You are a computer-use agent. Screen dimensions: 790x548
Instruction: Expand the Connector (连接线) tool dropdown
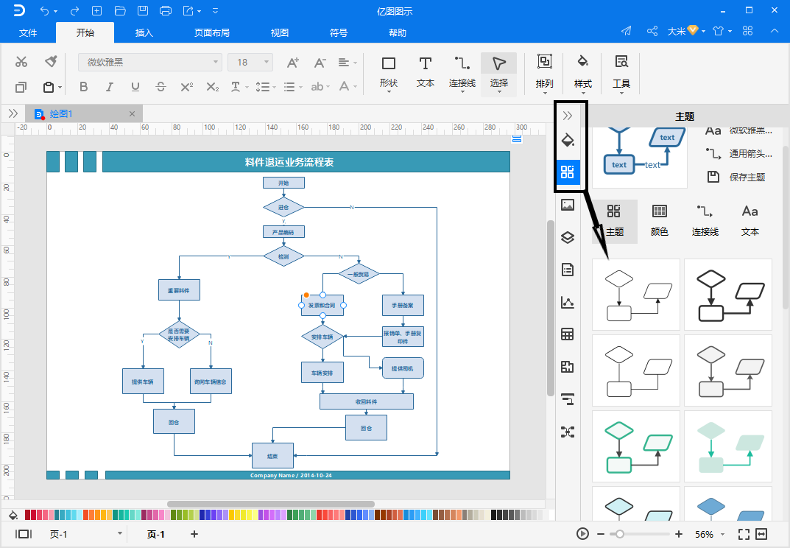pos(462,92)
